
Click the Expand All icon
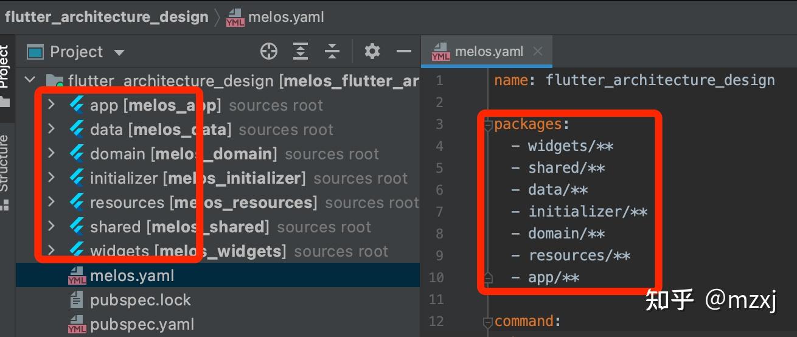point(301,52)
